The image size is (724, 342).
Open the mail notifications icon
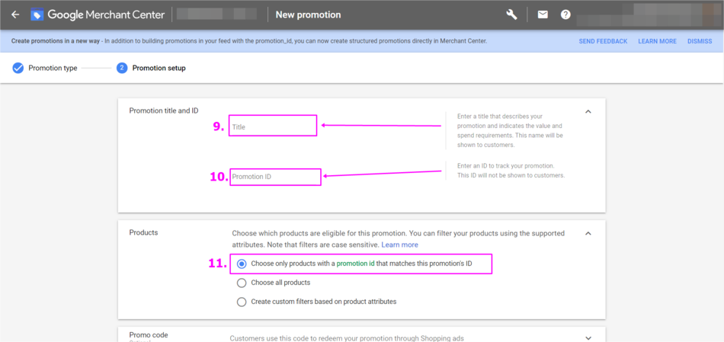click(543, 14)
